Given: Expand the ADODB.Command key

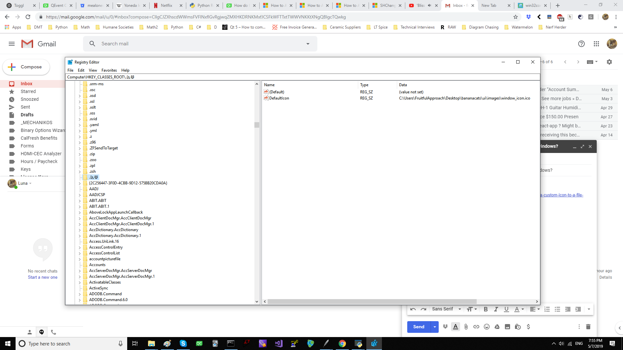Looking at the screenshot, I should [x=79, y=294].
